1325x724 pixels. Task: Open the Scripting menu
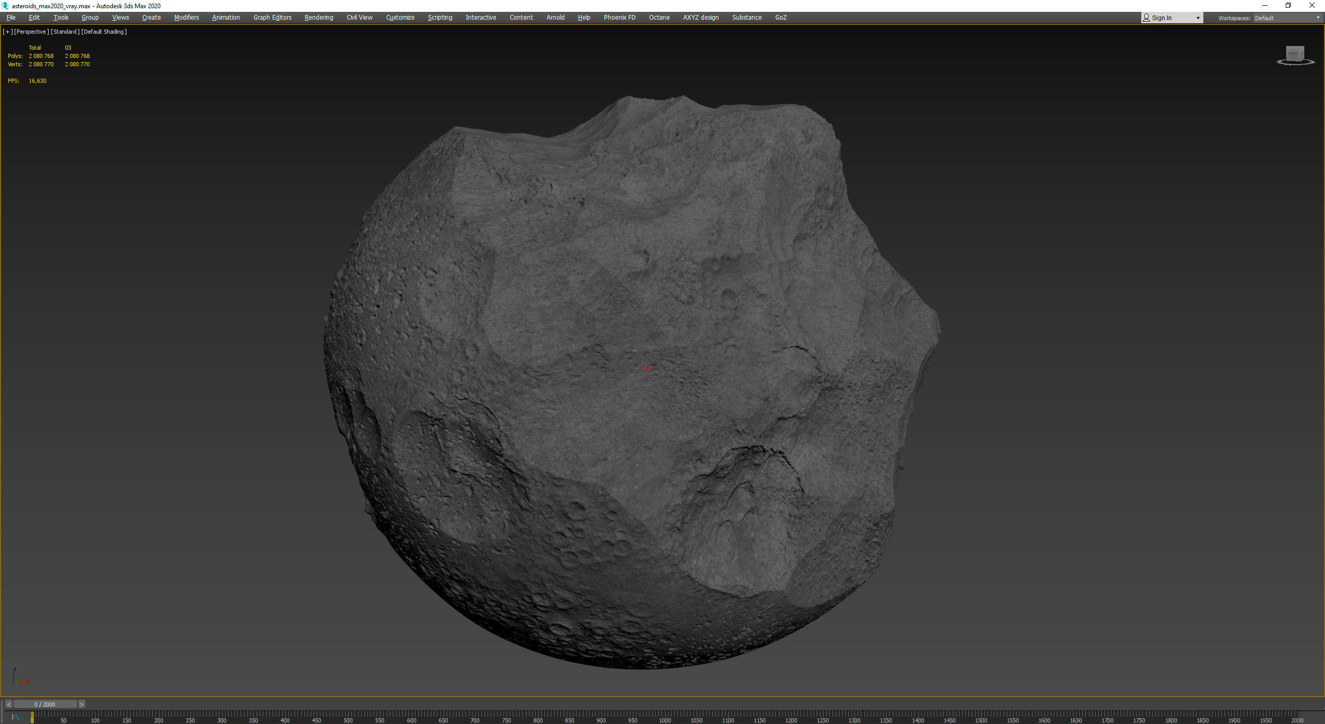440,18
